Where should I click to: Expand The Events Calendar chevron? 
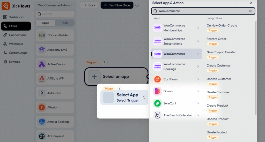198,115
